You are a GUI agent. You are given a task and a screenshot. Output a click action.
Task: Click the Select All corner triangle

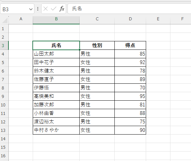pyautogui.click(x=5, y=20)
